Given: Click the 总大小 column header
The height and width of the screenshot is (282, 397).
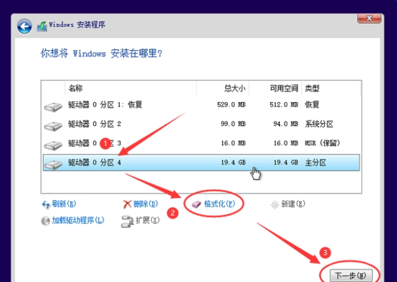Looking at the screenshot, I should tap(235, 88).
